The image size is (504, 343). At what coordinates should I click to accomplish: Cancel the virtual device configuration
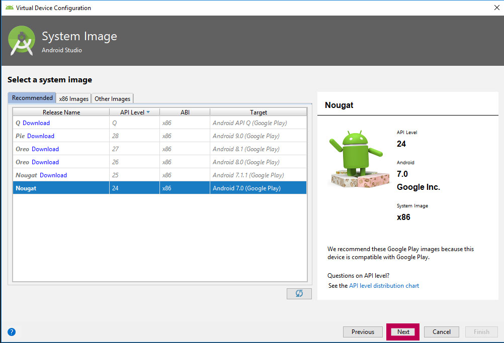pos(441,332)
